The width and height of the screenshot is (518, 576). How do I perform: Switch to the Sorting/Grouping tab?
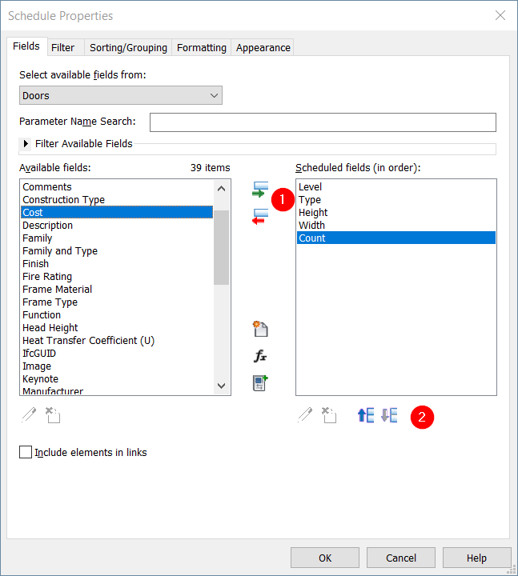point(128,48)
